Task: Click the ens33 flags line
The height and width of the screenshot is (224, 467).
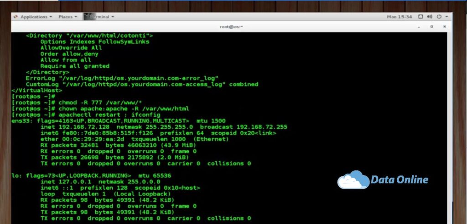Action: (118, 121)
